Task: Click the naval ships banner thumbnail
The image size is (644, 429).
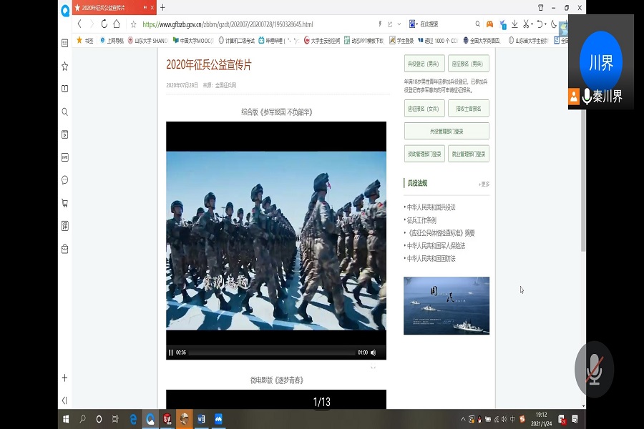Action: [x=447, y=305]
